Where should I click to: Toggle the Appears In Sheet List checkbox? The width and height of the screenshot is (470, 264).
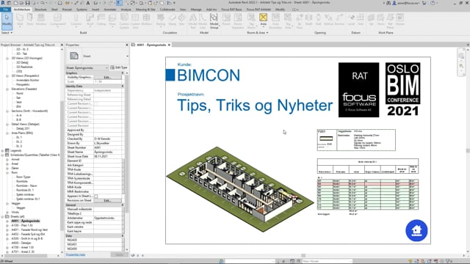point(96,196)
